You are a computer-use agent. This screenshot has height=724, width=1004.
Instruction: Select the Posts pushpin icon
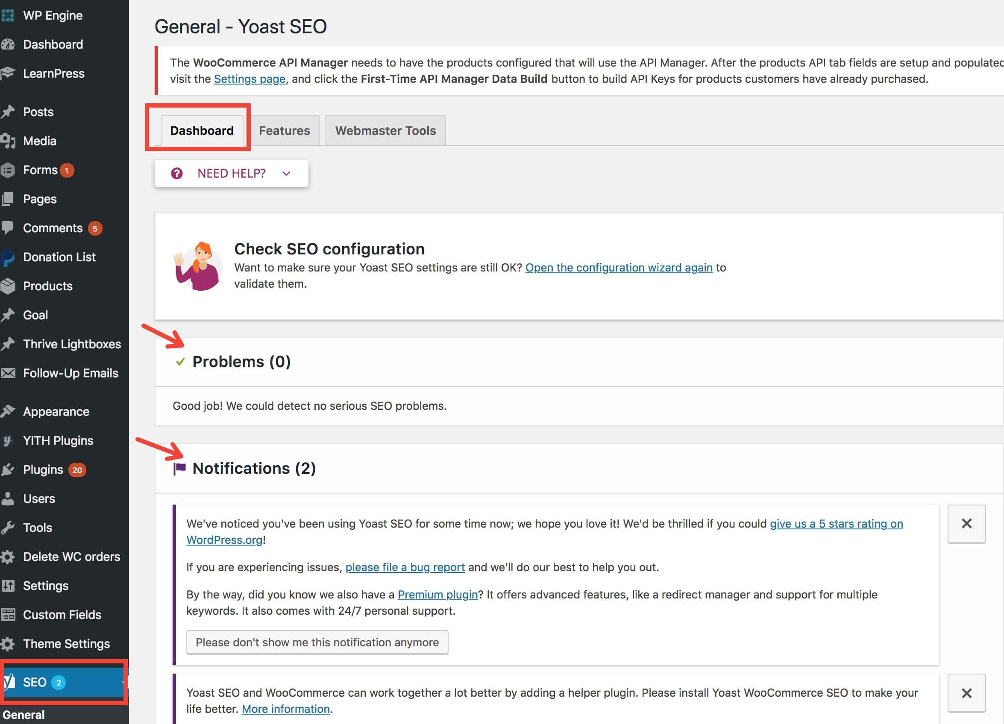tap(9, 111)
